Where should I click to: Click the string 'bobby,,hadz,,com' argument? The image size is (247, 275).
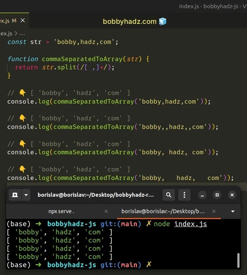(x=173, y=127)
